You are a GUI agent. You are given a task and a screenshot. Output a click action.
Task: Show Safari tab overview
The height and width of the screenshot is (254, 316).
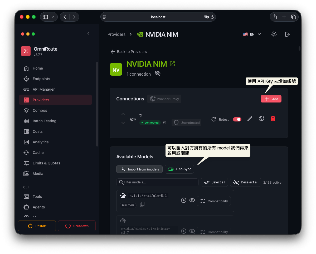pyautogui.click(x=293, y=17)
